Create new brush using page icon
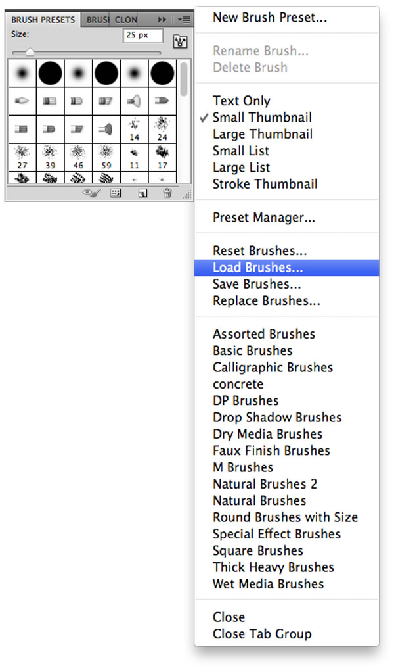 [x=142, y=193]
